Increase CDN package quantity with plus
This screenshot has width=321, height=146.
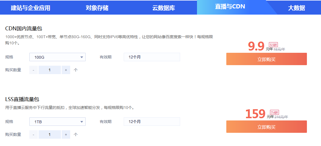coord(66,70)
